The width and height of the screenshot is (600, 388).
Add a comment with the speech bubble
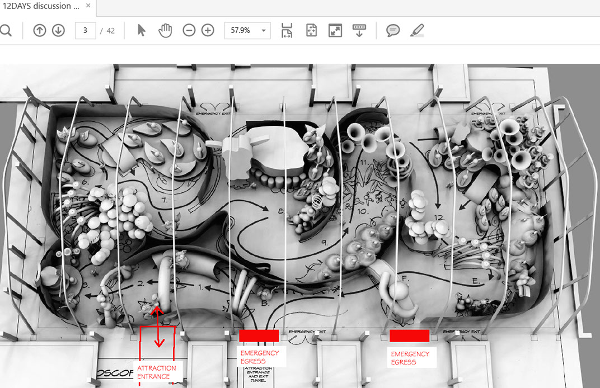393,31
